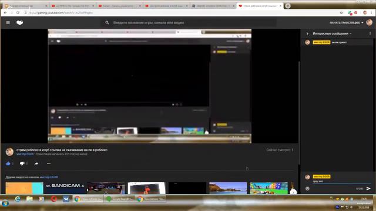The height and width of the screenshot is (211, 376).
Task: Like the stream with thumbs up
Action: (8, 164)
